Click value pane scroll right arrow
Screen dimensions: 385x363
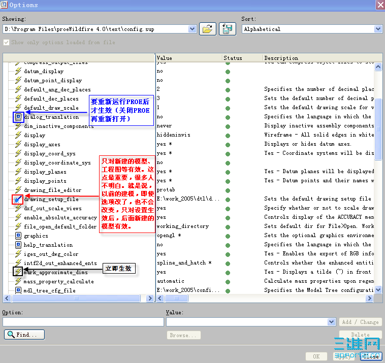tap(369, 298)
